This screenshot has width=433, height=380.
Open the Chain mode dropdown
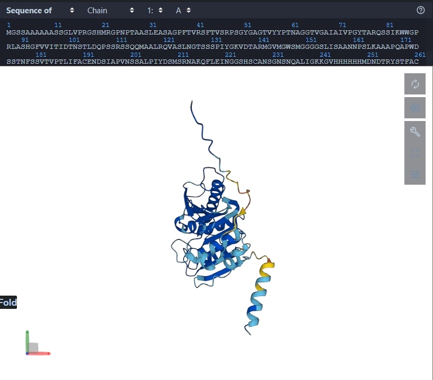click(x=110, y=11)
